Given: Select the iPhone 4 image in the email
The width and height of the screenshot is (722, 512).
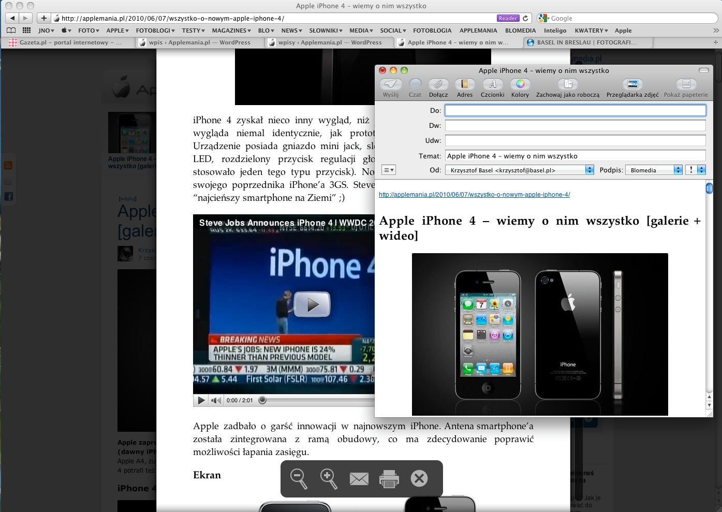Looking at the screenshot, I should click(540, 334).
